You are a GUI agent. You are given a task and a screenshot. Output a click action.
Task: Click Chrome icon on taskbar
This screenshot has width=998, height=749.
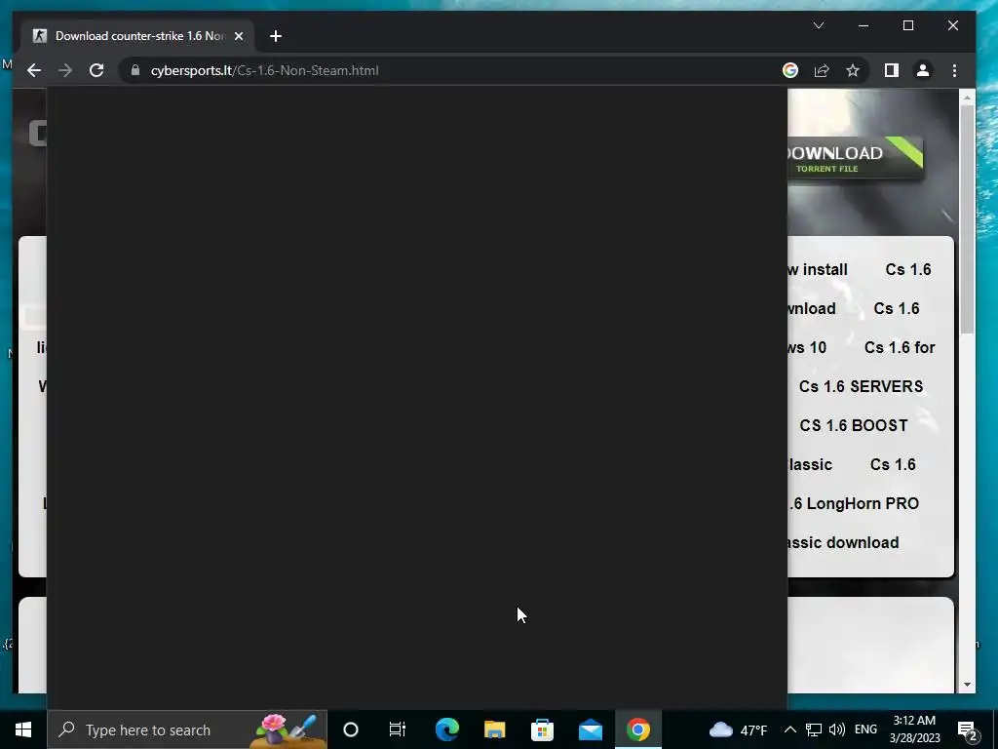pyautogui.click(x=637, y=729)
